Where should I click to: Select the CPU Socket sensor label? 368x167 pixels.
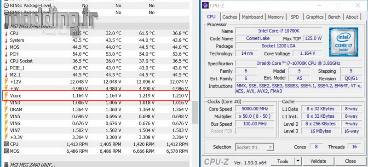pyautogui.click(x=21, y=61)
